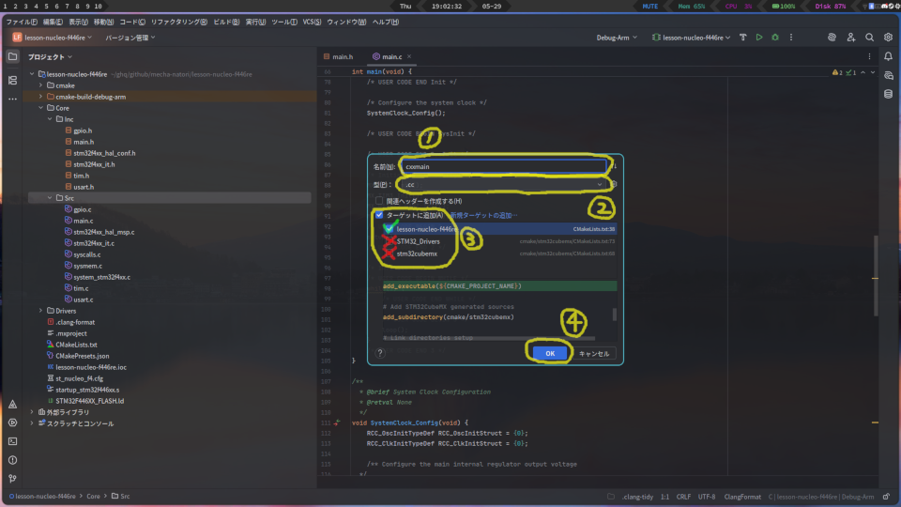Switch to the main.h editor tab
The width and height of the screenshot is (901, 507).
point(342,57)
